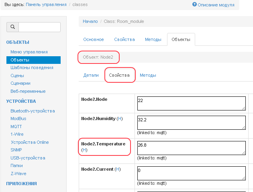
Task: Switch to the Основное class tab
Action: coord(94,39)
